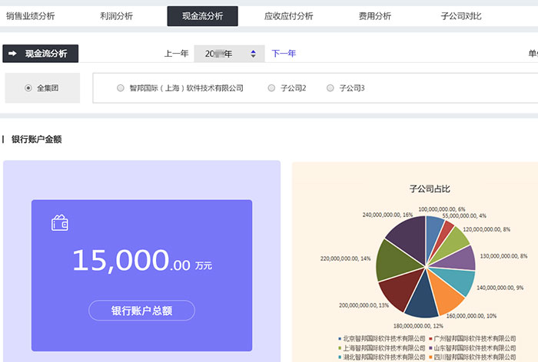Click 上一年 to view previous year
538x362 pixels.
176,54
